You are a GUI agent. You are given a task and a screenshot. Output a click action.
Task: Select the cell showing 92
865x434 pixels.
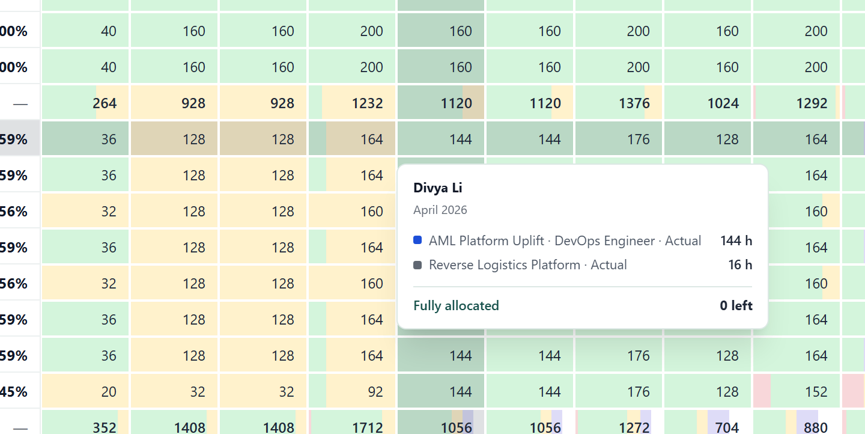coord(352,391)
